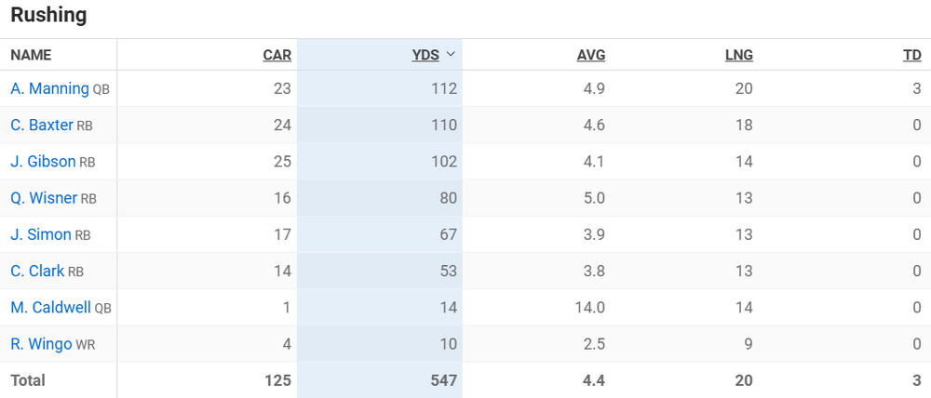This screenshot has height=398, width=931.
Task: Open C. Clark player page
Action: [37, 271]
